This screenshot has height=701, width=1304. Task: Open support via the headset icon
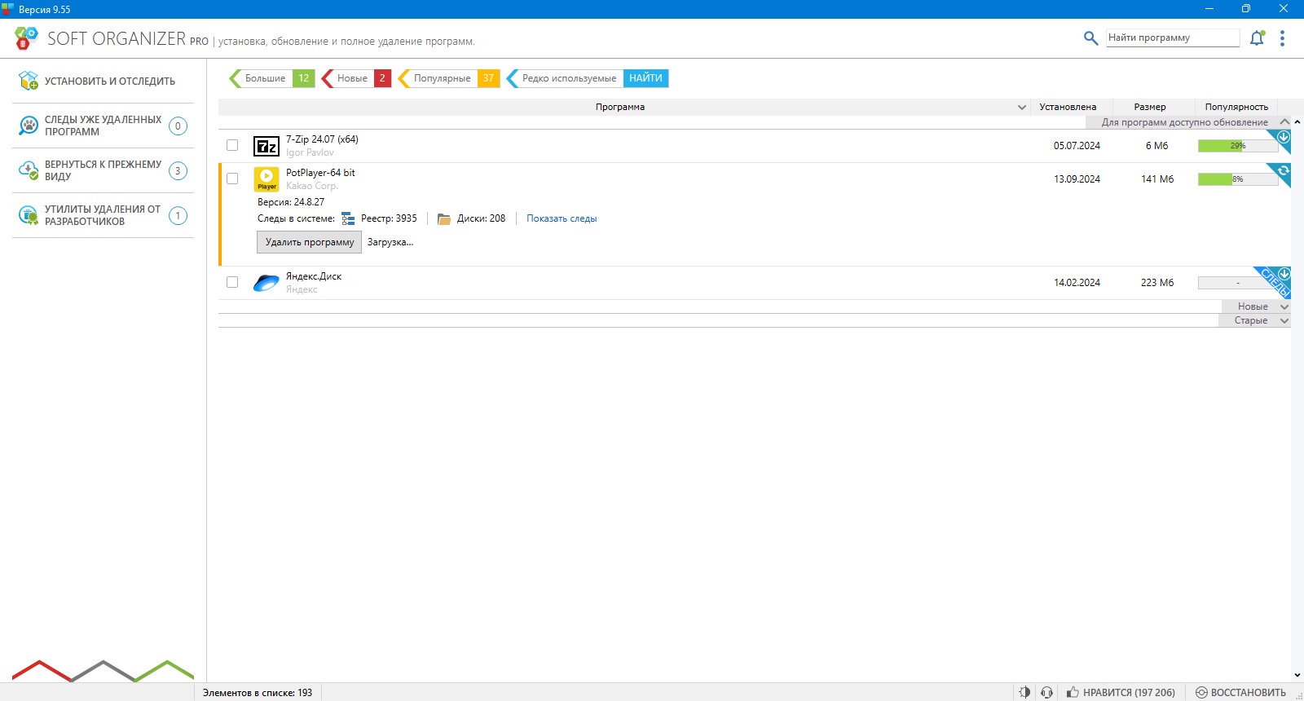click(1046, 692)
